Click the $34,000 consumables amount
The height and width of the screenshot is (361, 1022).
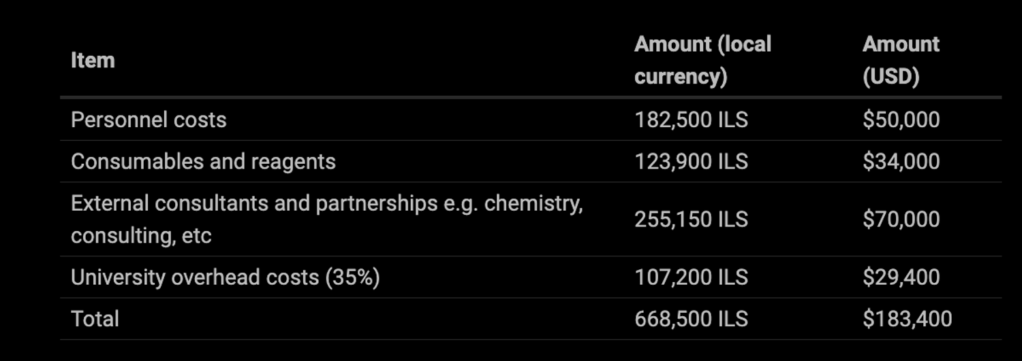[901, 161]
